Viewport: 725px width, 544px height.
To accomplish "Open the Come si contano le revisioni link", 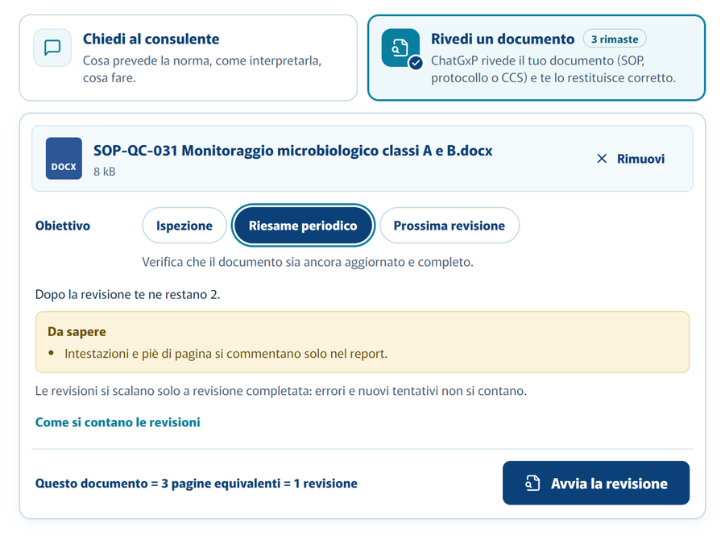I will tap(118, 422).
